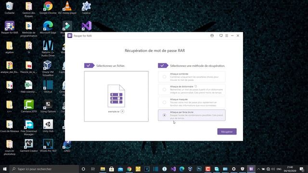Image resolution: width=308 pixels, height=173 pixels.
Task: Open the hamburger menu in Passper title bar
Action: (x=227, y=36)
